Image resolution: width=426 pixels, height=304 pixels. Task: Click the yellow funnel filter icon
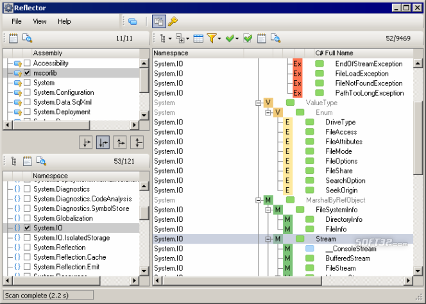212,38
